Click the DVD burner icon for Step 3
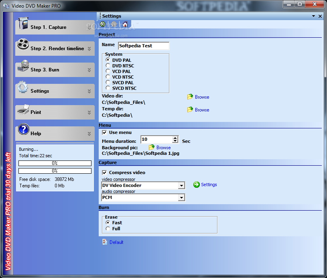 (x=23, y=65)
